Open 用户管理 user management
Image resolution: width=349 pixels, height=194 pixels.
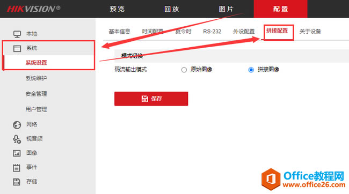pos(36,109)
